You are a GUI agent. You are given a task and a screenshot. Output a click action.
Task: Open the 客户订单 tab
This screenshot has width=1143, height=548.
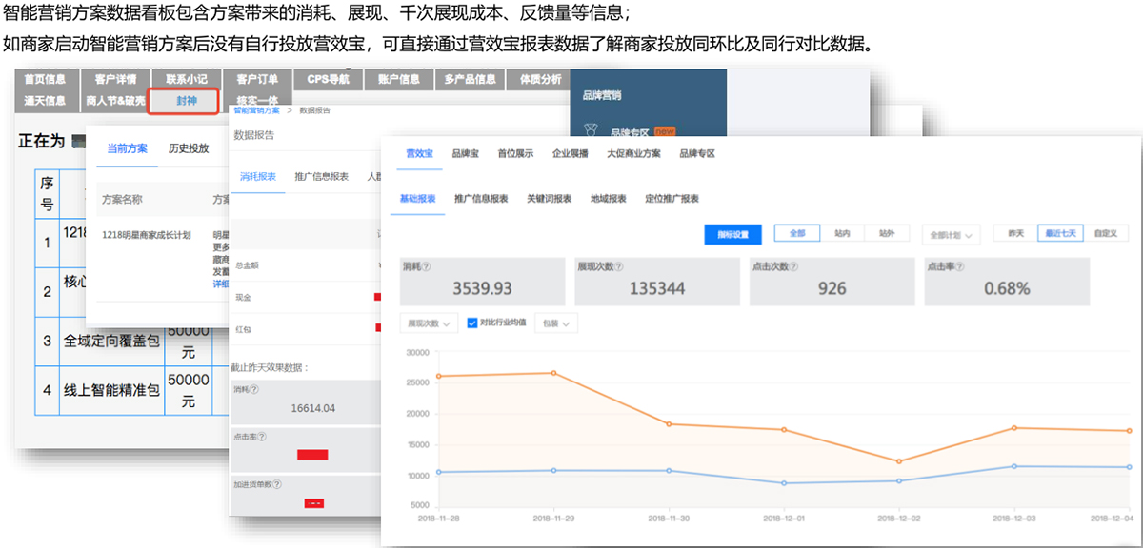pos(256,79)
